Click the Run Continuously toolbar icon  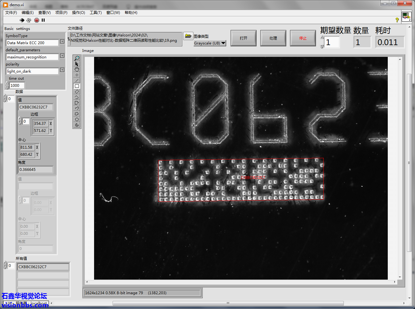tap(29, 20)
